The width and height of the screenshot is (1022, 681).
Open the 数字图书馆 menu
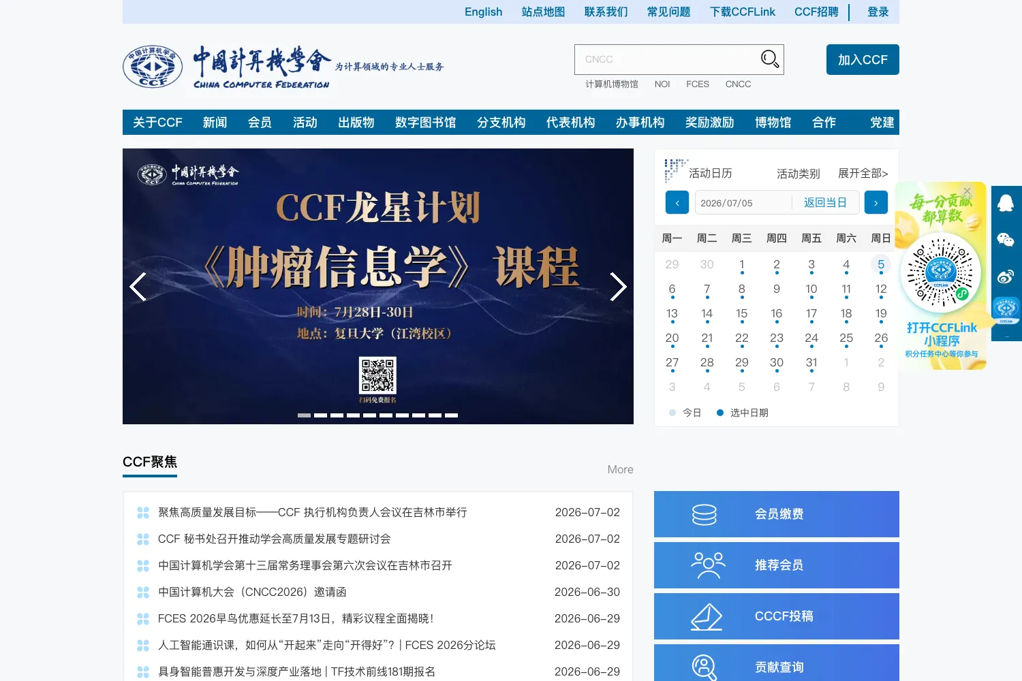click(426, 123)
